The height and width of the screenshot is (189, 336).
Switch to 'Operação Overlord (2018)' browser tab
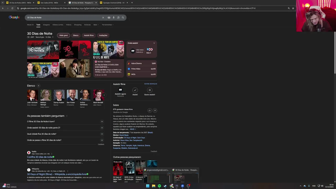click(x=114, y=3)
